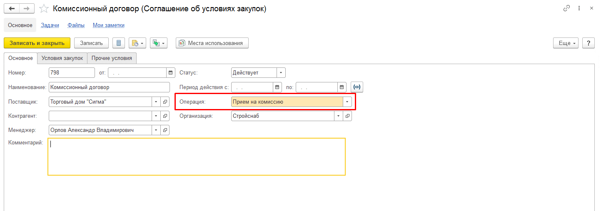Open the Организация record with open button
The height and width of the screenshot is (211, 601).
click(347, 116)
